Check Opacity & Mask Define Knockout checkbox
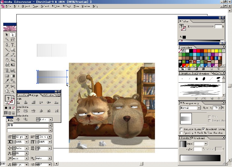The width and height of the screenshot is (232, 167). [181, 133]
